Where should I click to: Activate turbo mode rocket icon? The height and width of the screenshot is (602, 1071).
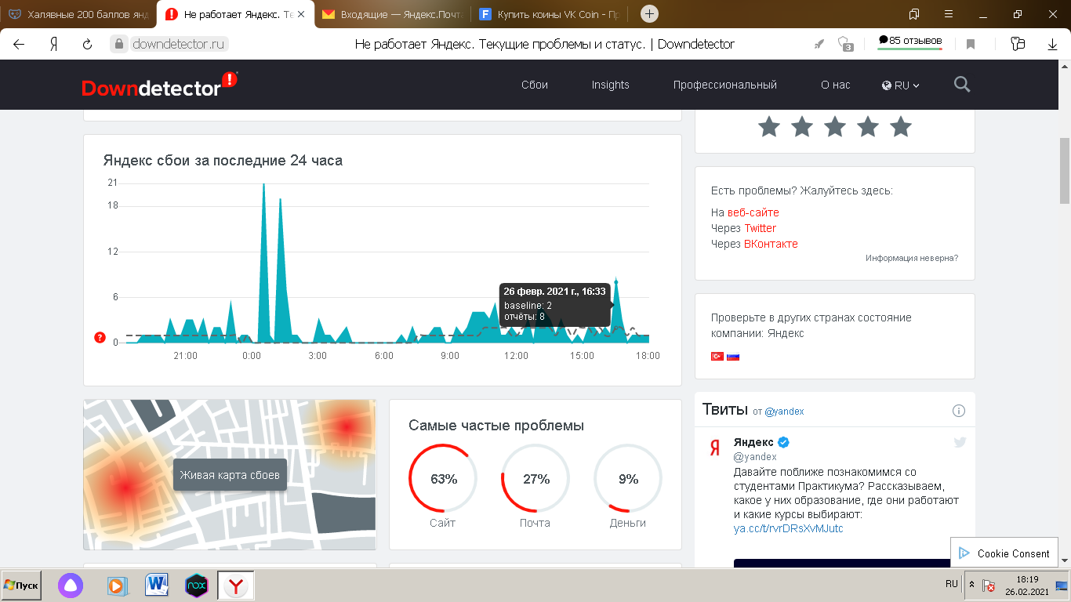click(820, 44)
